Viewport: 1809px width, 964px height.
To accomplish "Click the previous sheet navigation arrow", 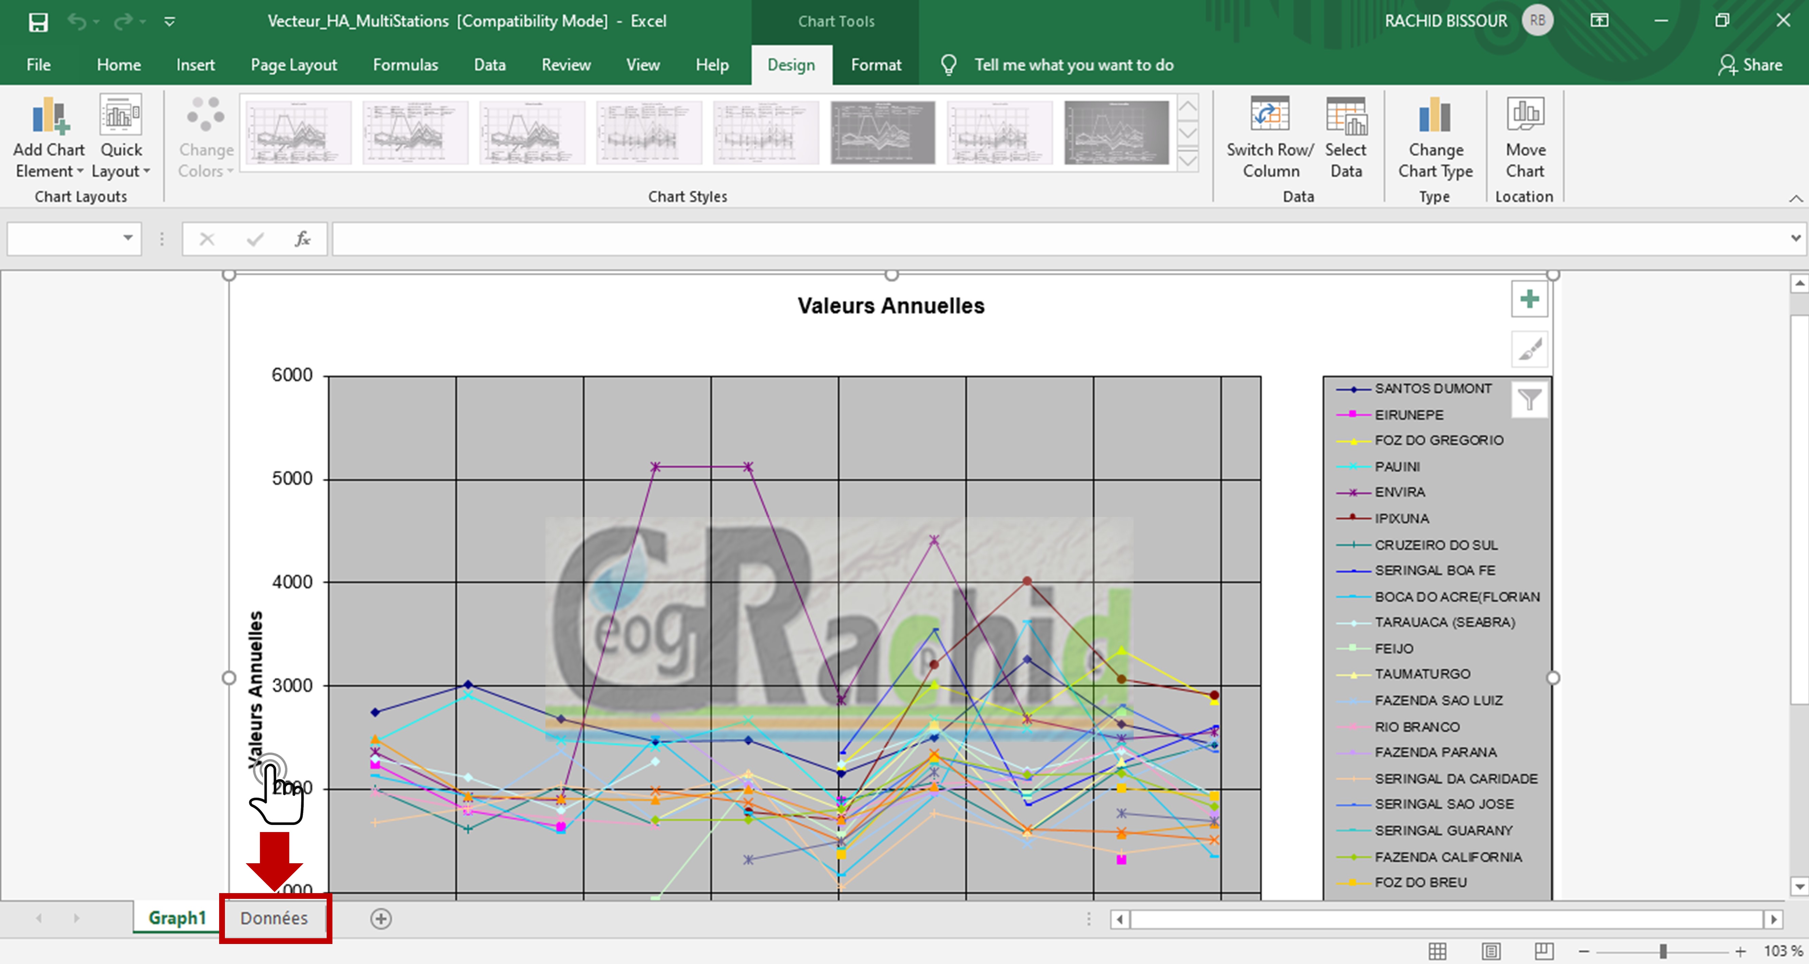I will pyautogui.click(x=39, y=918).
